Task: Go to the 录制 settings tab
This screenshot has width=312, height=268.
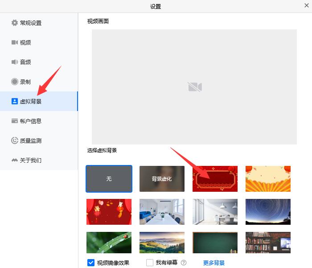Action: coord(39,82)
